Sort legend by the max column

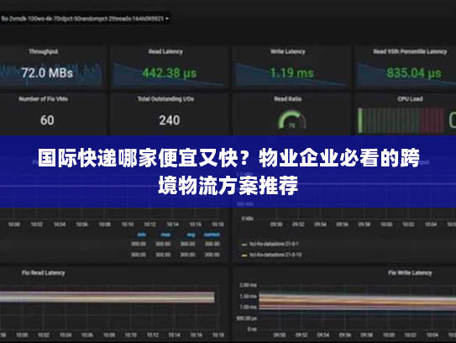coord(165,235)
